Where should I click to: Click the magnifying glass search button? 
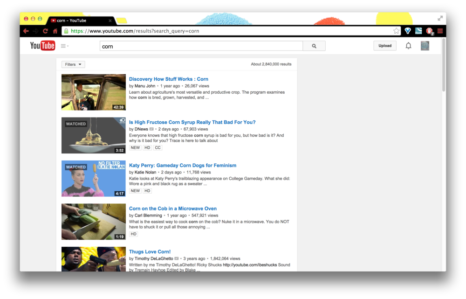coord(314,46)
